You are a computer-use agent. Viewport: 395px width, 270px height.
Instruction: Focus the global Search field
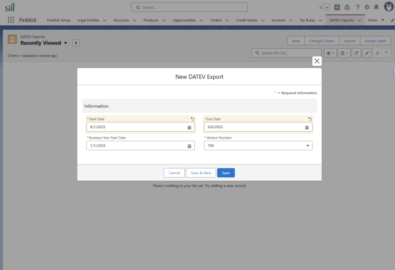point(189,7)
